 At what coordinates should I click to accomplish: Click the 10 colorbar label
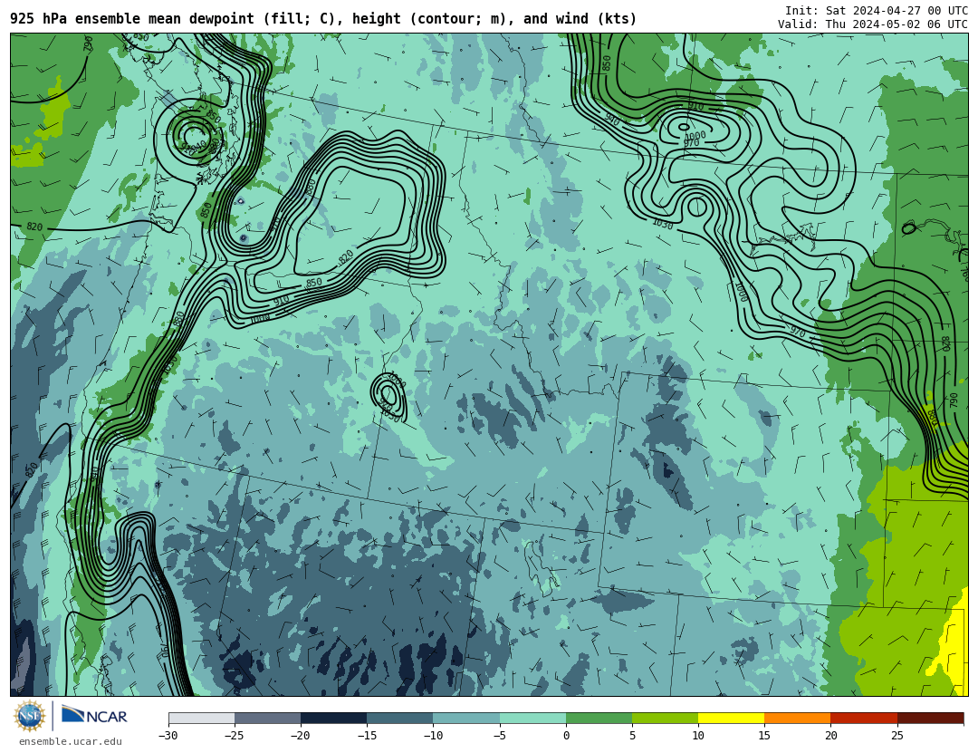click(x=698, y=736)
